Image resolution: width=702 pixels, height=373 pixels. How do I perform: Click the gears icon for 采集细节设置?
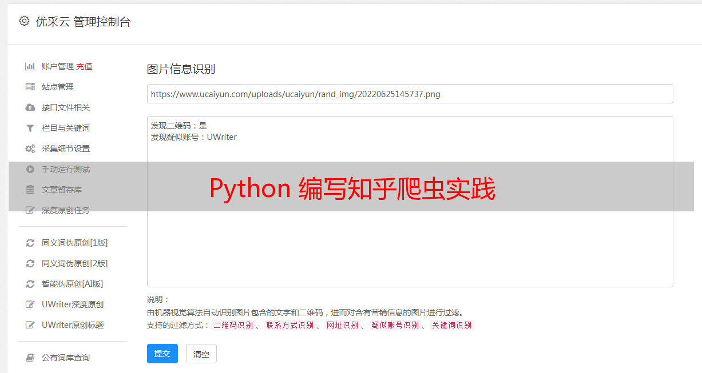[x=30, y=149]
